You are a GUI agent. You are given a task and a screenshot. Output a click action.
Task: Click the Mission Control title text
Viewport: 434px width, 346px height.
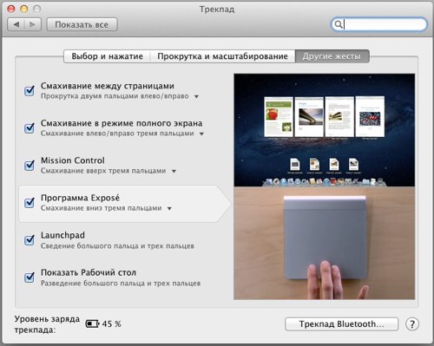73,160
